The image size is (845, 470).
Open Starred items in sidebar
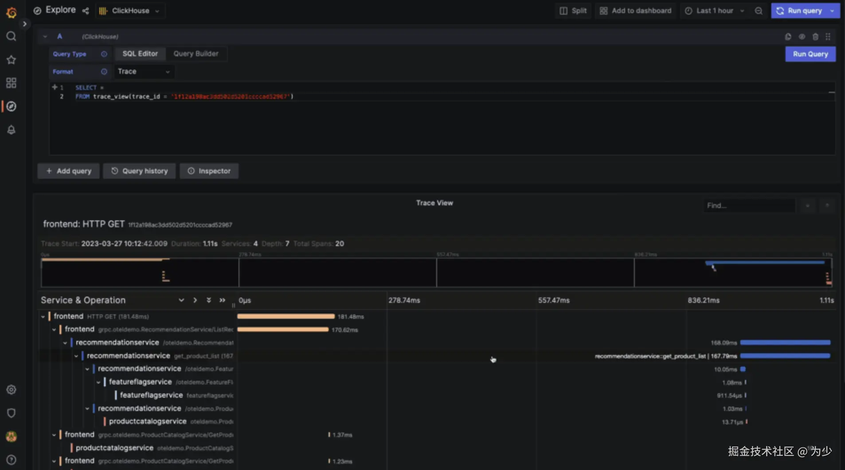[12, 60]
